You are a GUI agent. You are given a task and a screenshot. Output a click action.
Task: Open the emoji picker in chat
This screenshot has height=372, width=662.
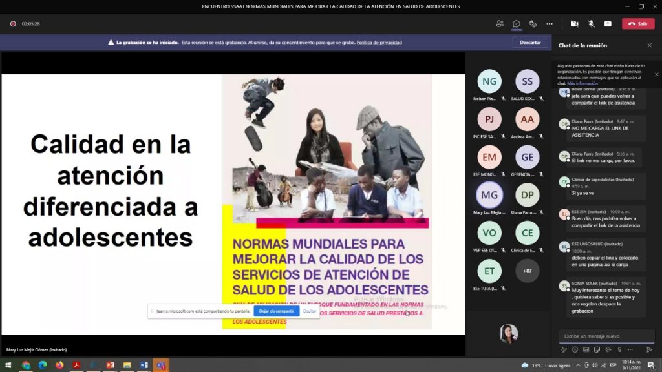click(575, 349)
